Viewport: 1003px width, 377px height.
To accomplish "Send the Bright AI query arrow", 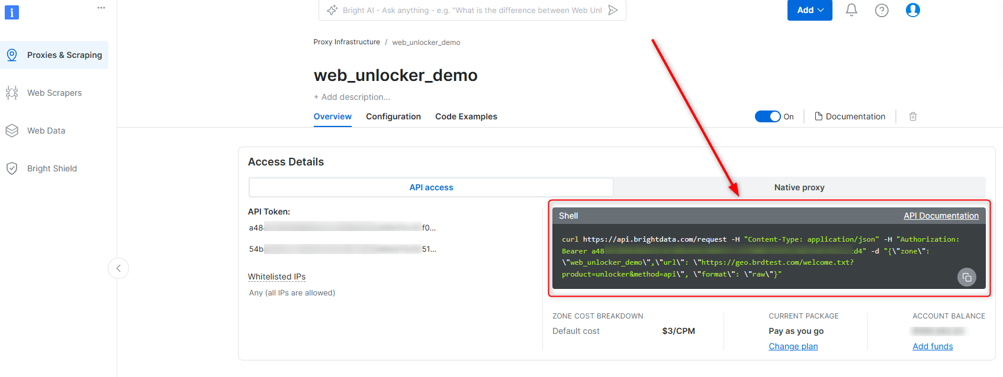I will (x=613, y=10).
